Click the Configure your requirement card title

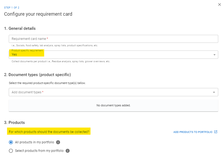[38, 14]
